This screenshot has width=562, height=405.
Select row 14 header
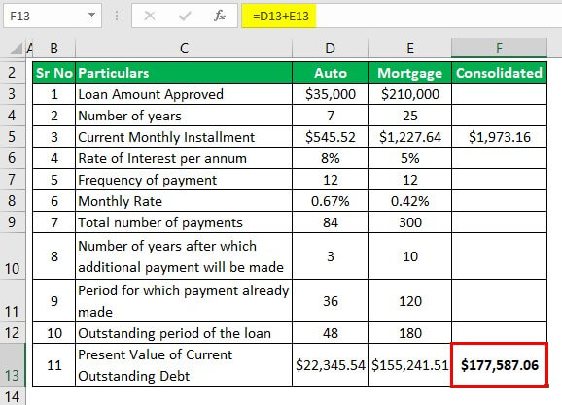(13, 396)
